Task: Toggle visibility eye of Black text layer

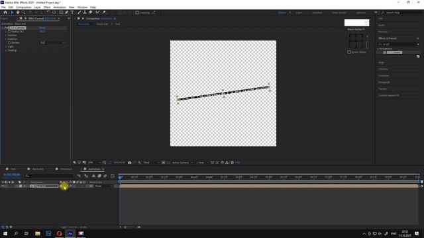Action: click(x=3, y=186)
